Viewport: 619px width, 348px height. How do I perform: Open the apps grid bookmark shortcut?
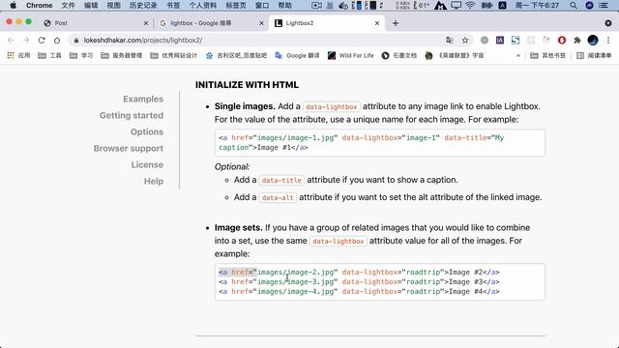[x=11, y=56]
